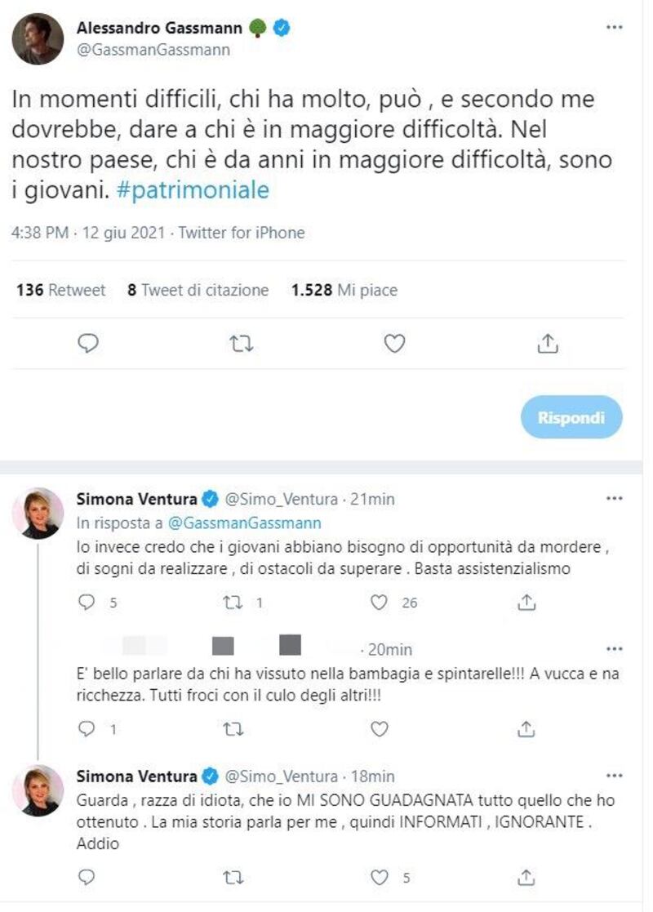
Task: Retweet Simona Ventura's assistenzialismo reply
Action: point(233,602)
